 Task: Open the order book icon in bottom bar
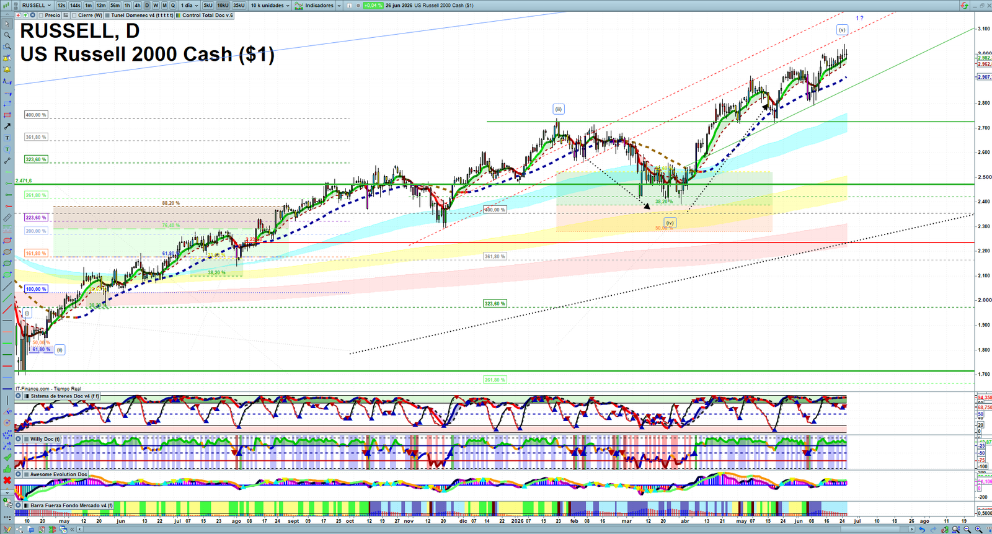point(52,529)
